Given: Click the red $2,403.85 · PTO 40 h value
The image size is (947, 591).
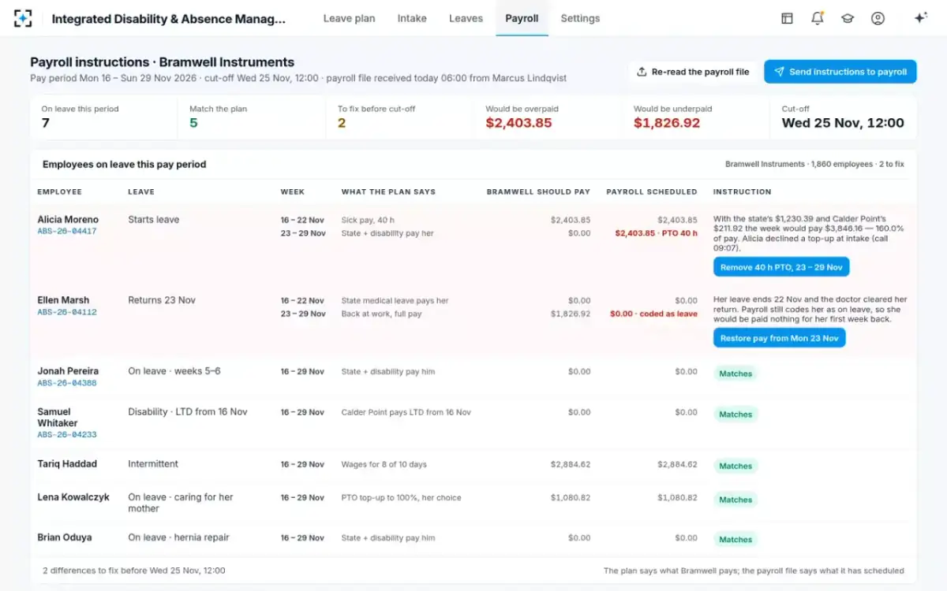Looking at the screenshot, I should tap(656, 233).
